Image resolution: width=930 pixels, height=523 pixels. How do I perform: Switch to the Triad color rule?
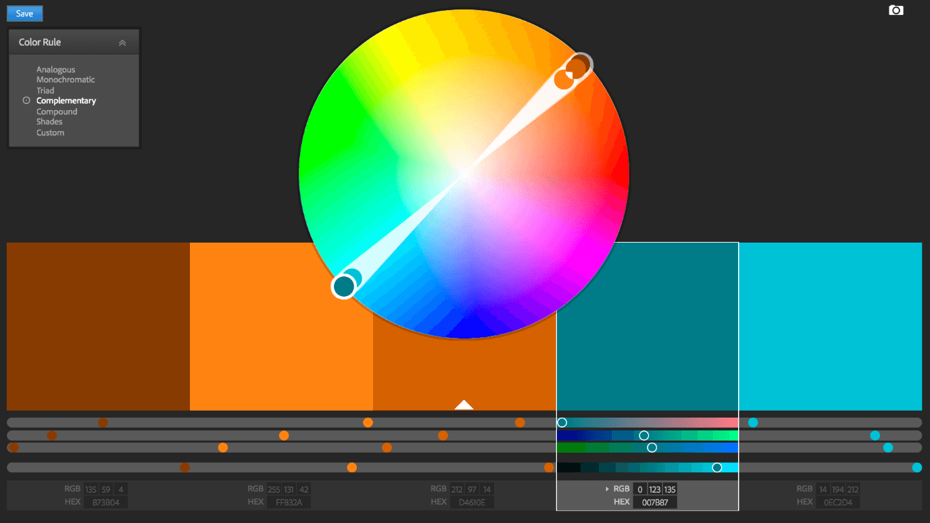pos(45,91)
